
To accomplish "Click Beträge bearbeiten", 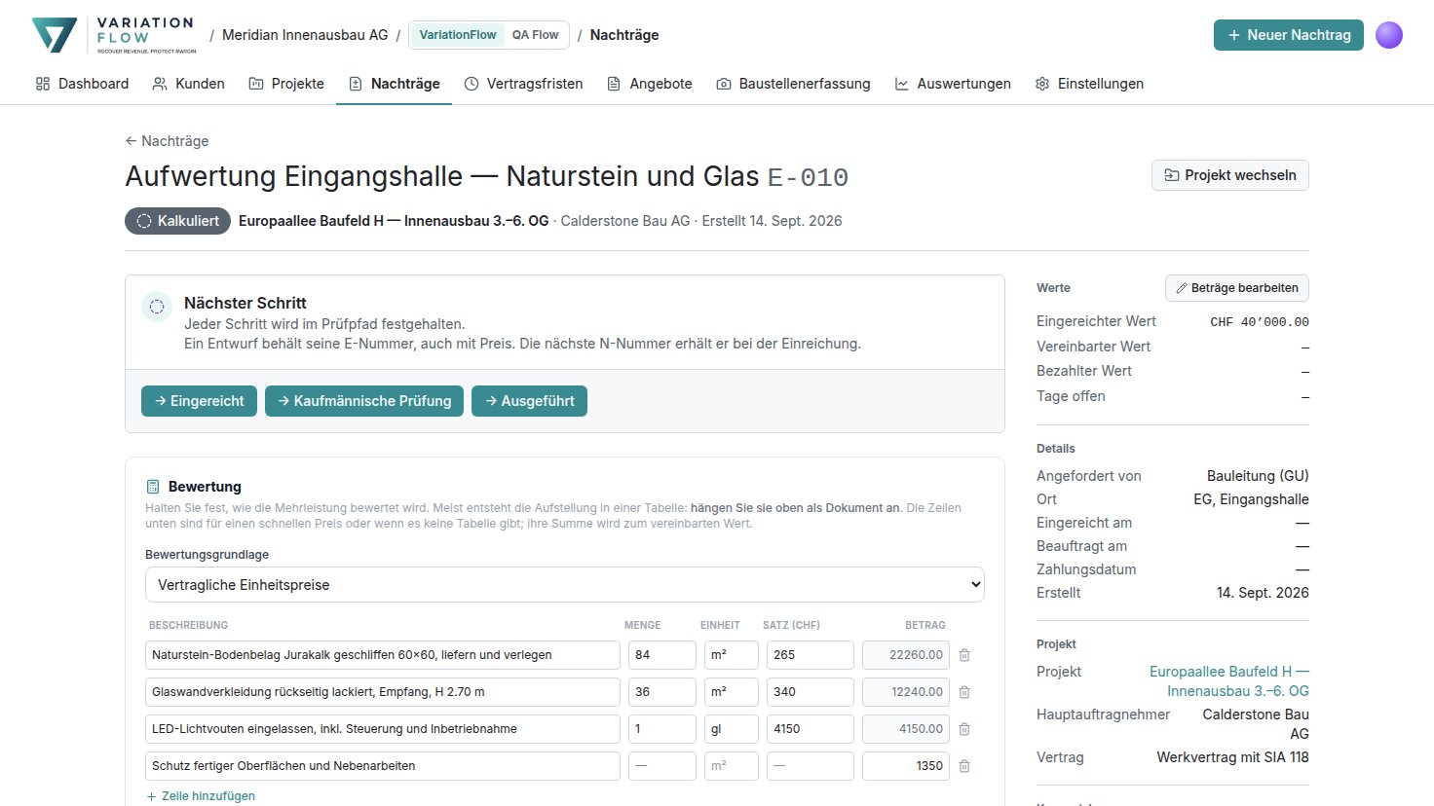I will coord(1237,288).
